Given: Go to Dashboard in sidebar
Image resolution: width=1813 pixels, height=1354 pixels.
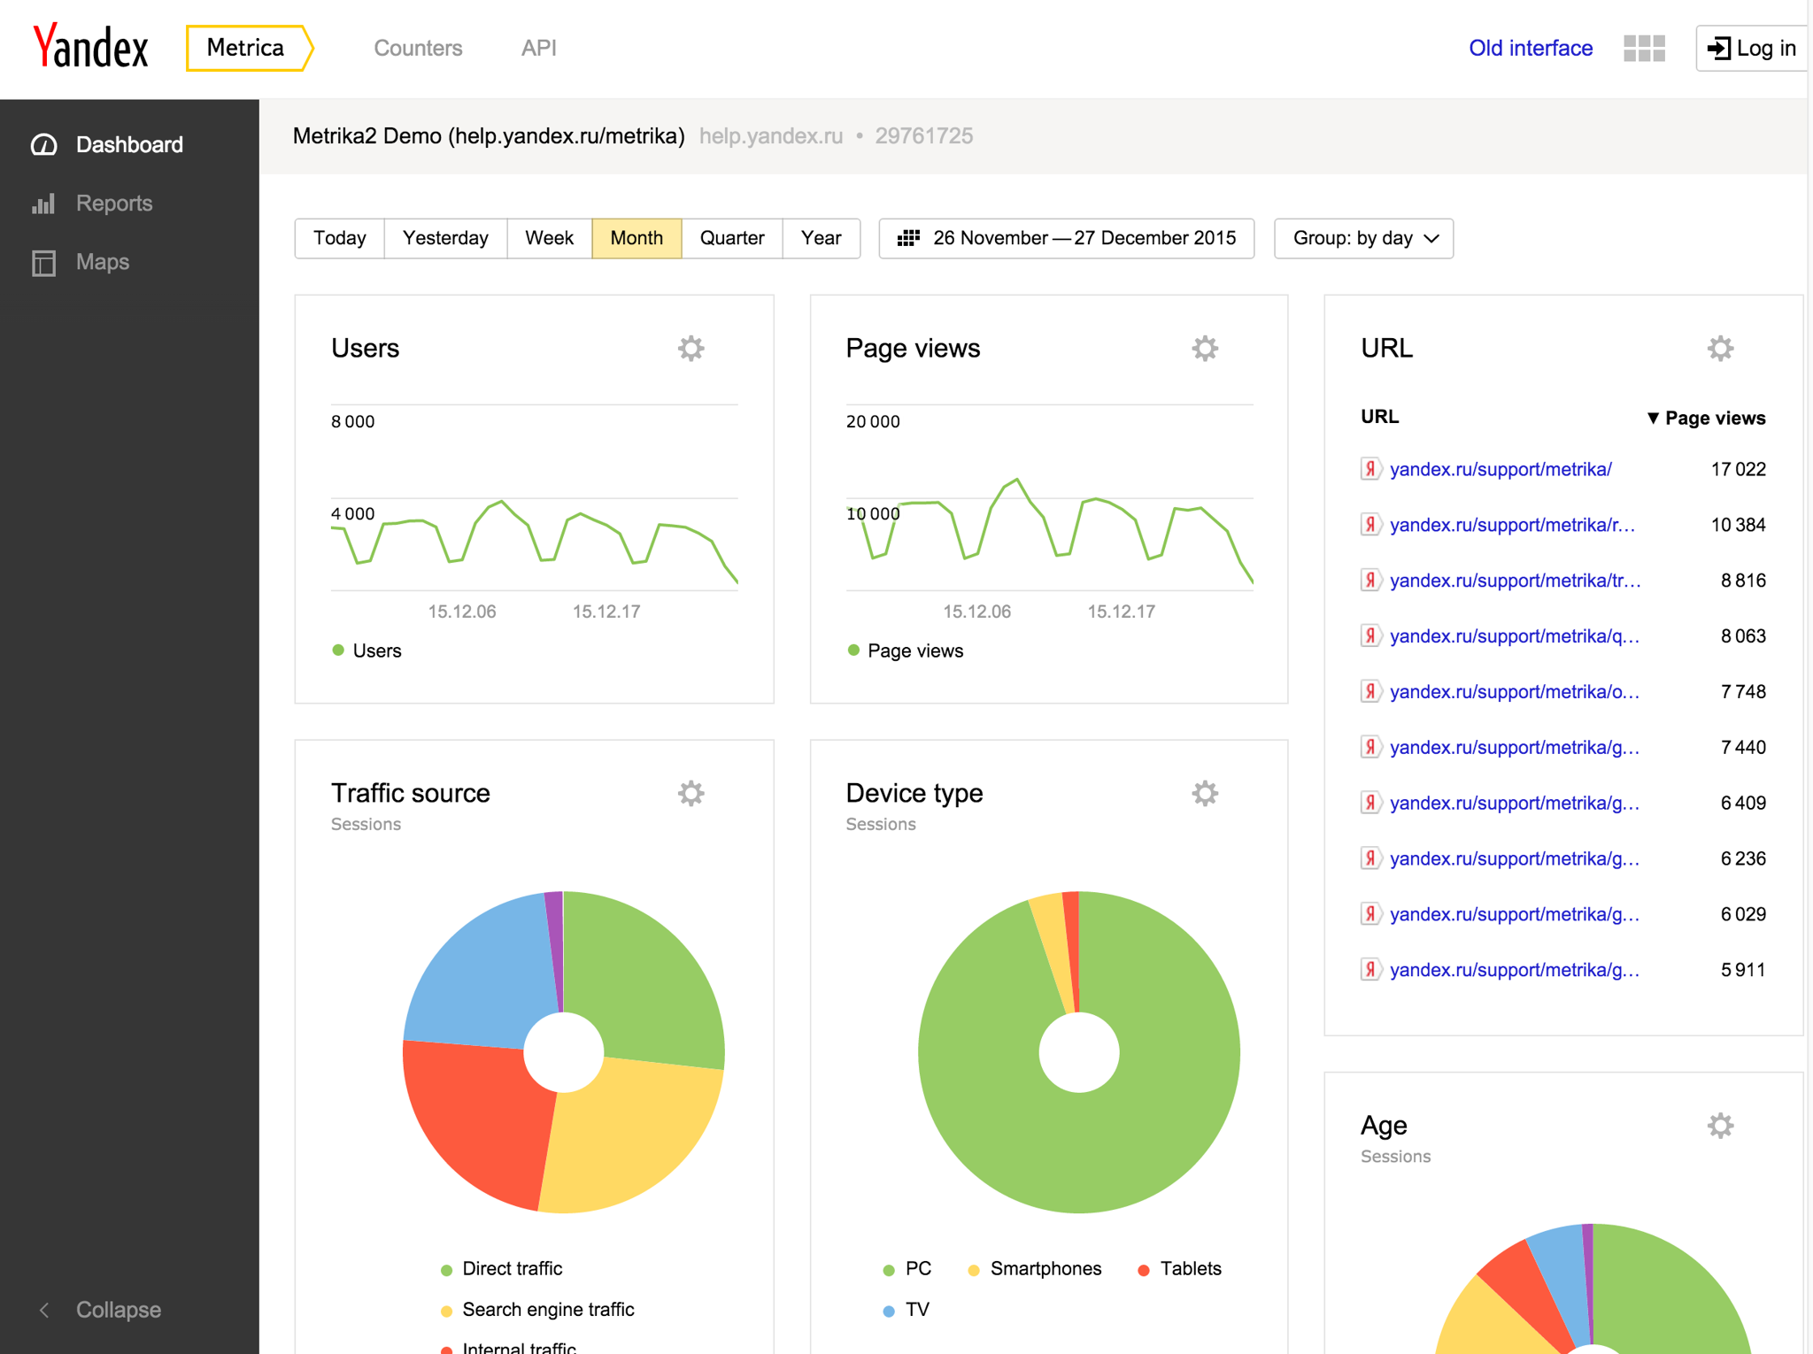Looking at the screenshot, I should click(x=129, y=145).
